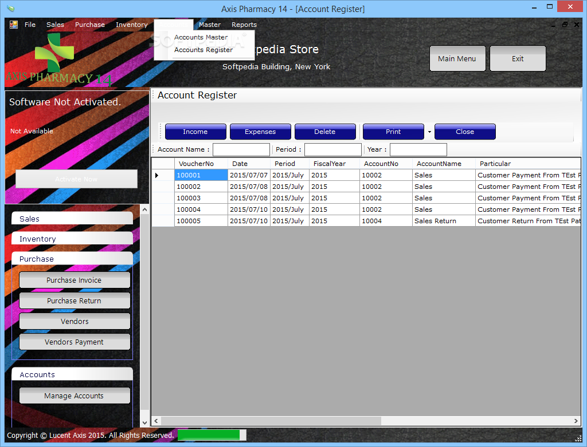The height and width of the screenshot is (447, 587).
Task: Open the Purchase menu
Action: (90, 25)
